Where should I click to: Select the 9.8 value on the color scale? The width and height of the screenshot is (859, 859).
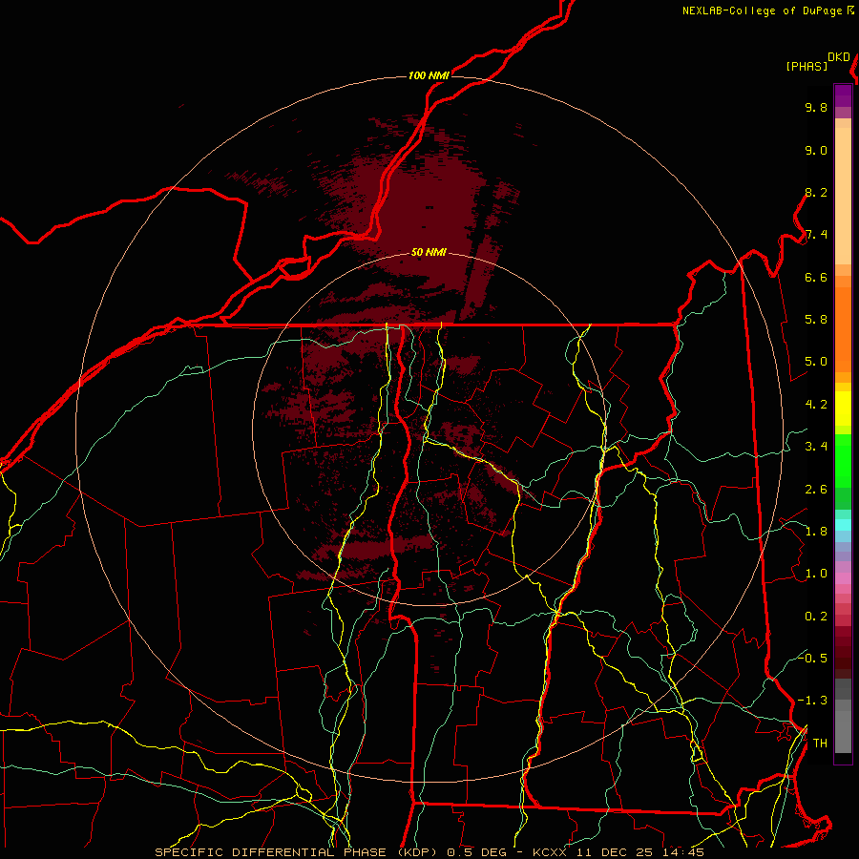click(x=816, y=107)
